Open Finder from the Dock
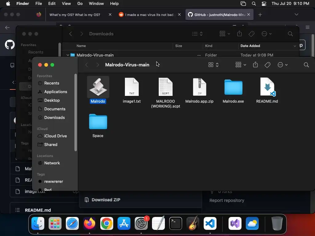The image size is (315, 236). click(x=38, y=223)
